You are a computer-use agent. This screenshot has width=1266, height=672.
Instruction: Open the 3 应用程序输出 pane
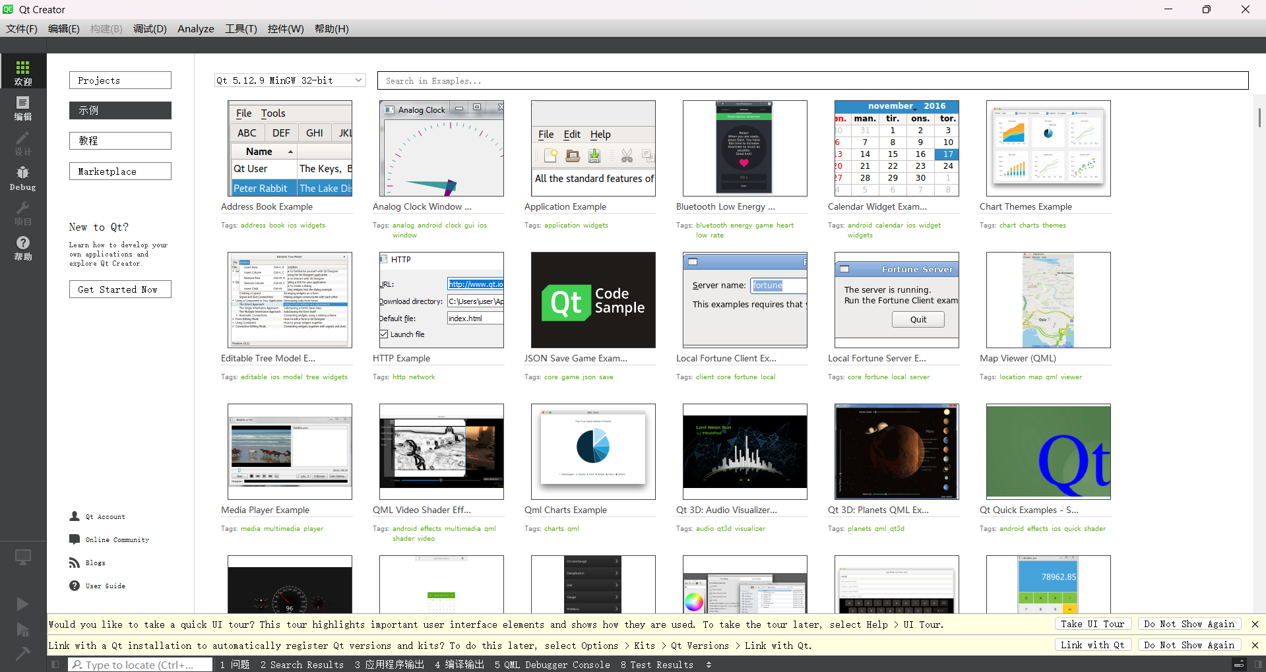click(x=389, y=664)
